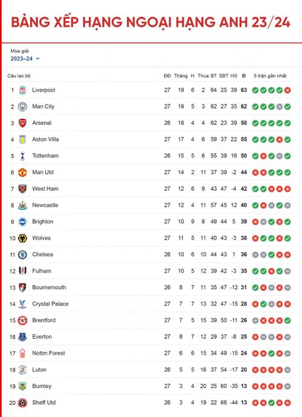Click the Thắng wins column header
Viewport: 302px width, 417px height.
[181, 76]
